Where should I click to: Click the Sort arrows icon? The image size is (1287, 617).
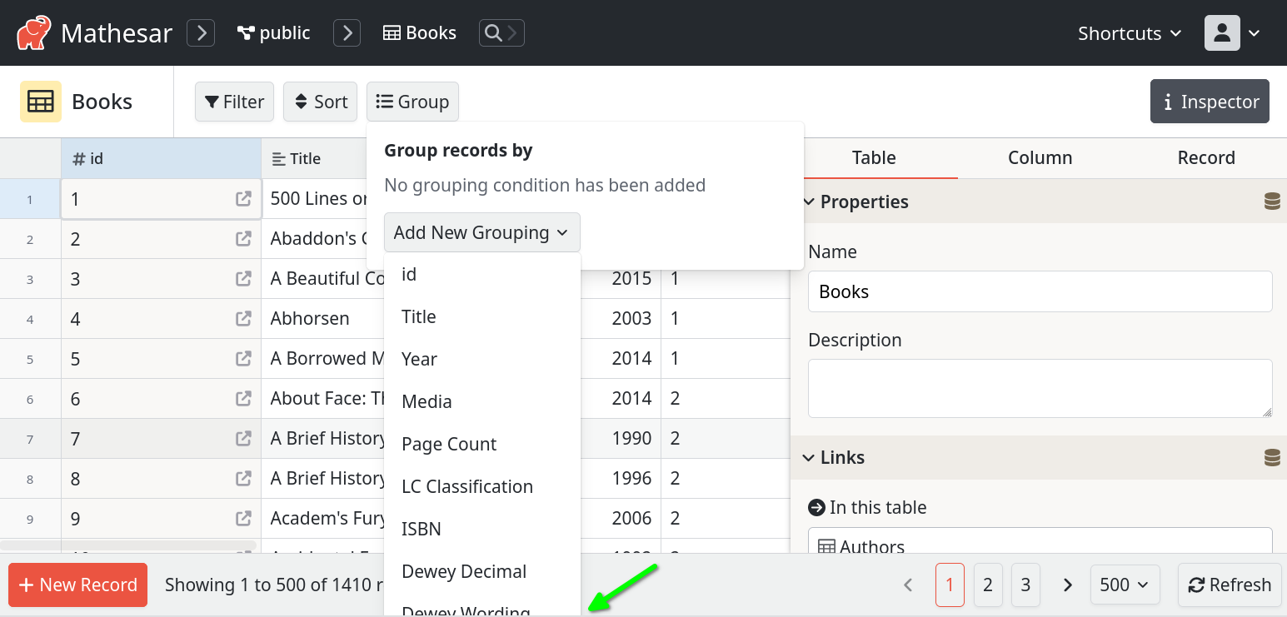[302, 101]
